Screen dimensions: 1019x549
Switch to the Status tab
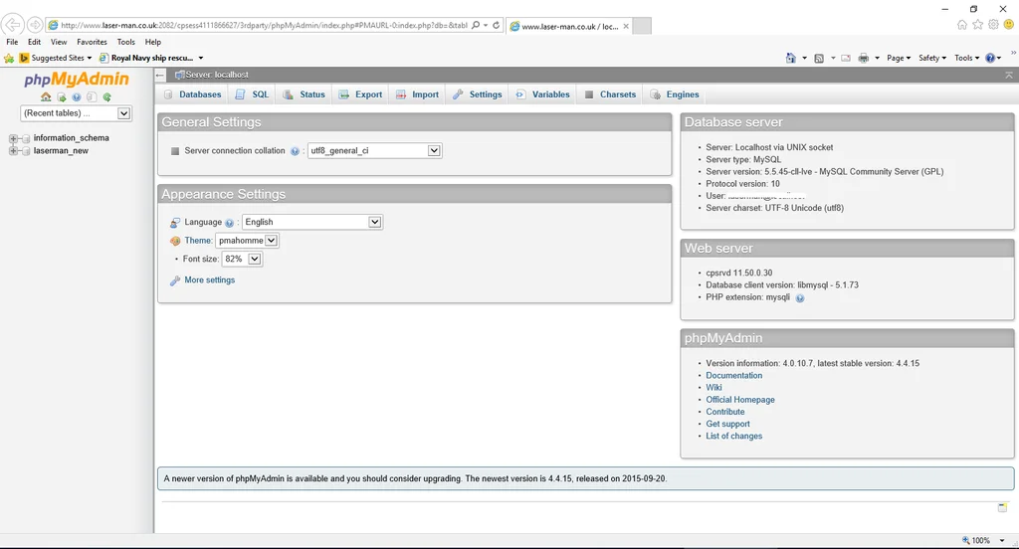(305, 94)
